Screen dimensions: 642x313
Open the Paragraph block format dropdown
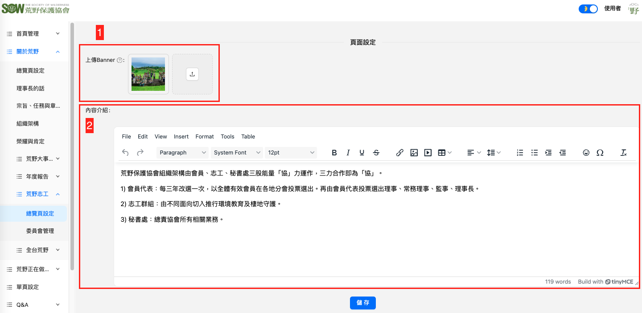(183, 153)
